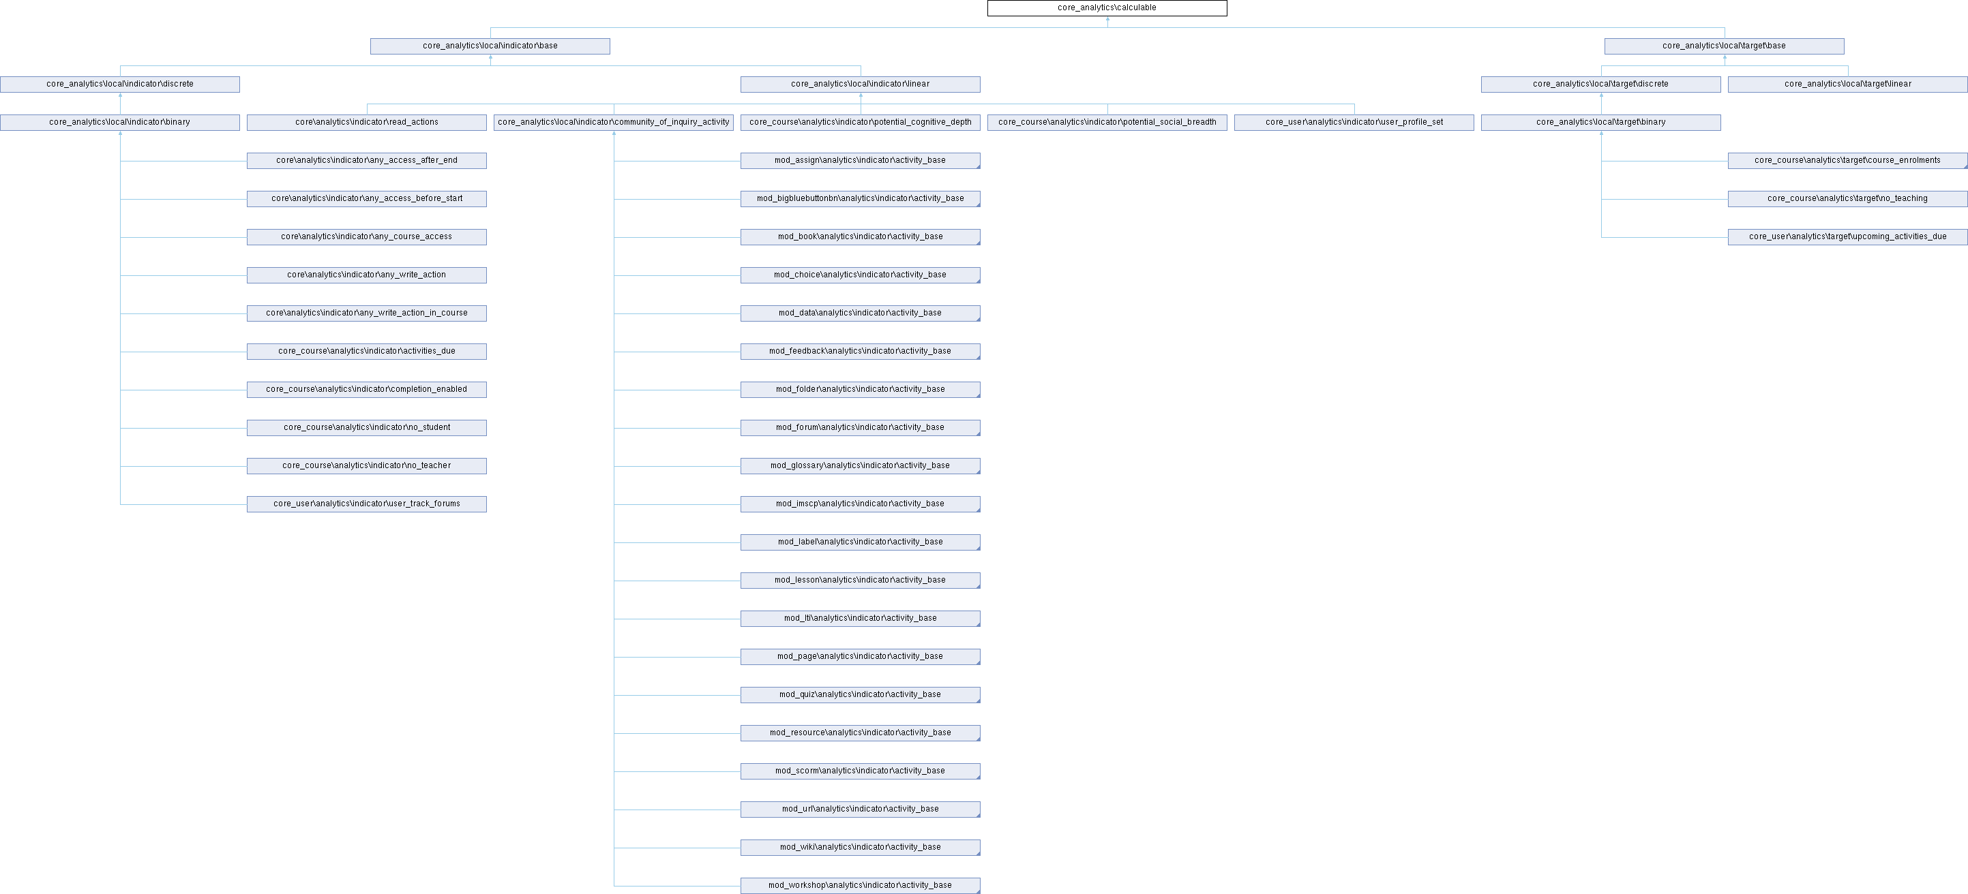Select the mod_workshop activity_base node
The width and height of the screenshot is (1968, 894).
click(859, 886)
